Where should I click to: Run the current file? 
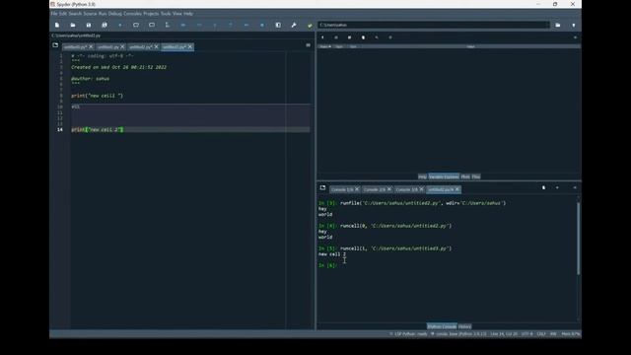pyautogui.click(x=120, y=25)
